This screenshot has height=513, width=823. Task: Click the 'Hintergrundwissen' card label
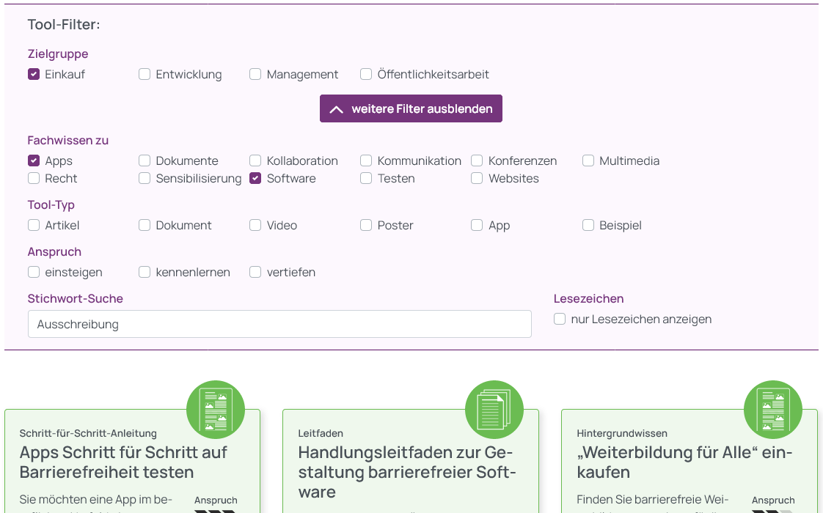click(622, 433)
